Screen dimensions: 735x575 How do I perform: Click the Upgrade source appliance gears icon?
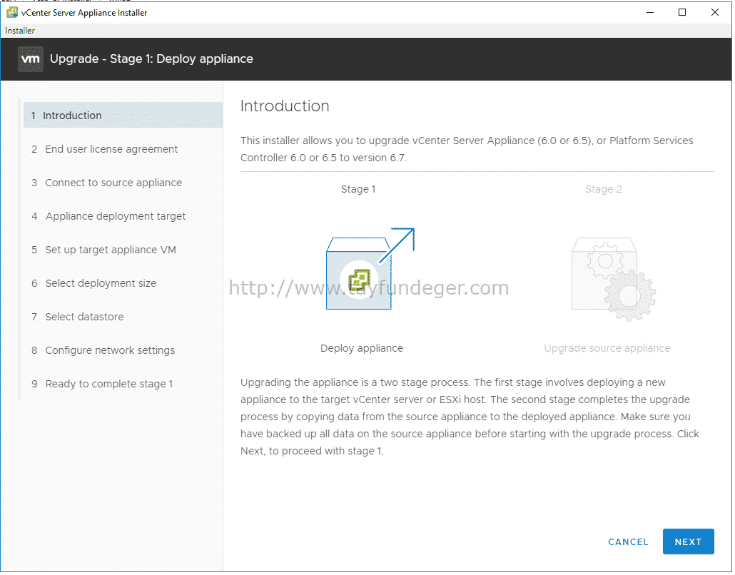point(613,279)
